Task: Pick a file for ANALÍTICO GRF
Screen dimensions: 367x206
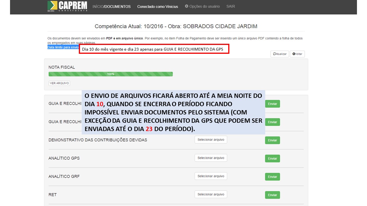Action: point(211,176)
